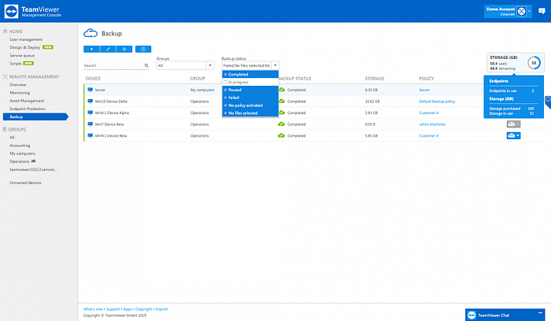551x321 pixels.
Task: Open the Server policy link
Action: 424,90
